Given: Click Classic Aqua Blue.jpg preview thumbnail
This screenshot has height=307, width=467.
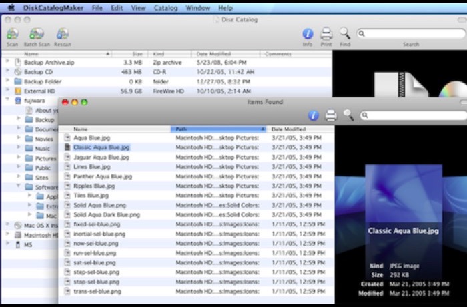Looking at the screenshot, I should click(404, 193).
